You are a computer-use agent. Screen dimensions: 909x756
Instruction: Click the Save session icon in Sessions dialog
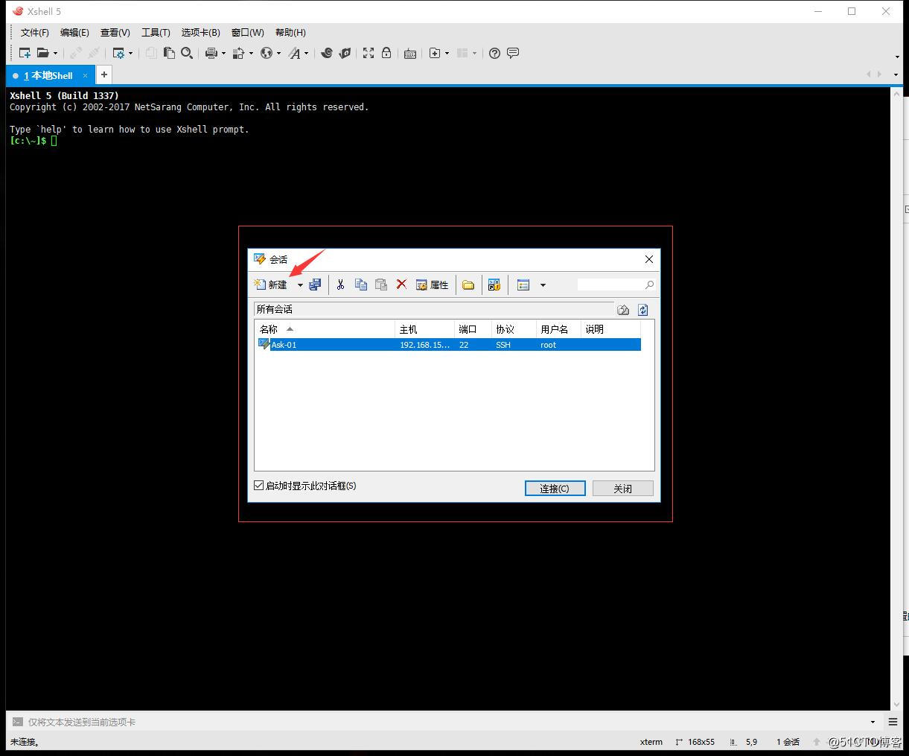point(315,285)
